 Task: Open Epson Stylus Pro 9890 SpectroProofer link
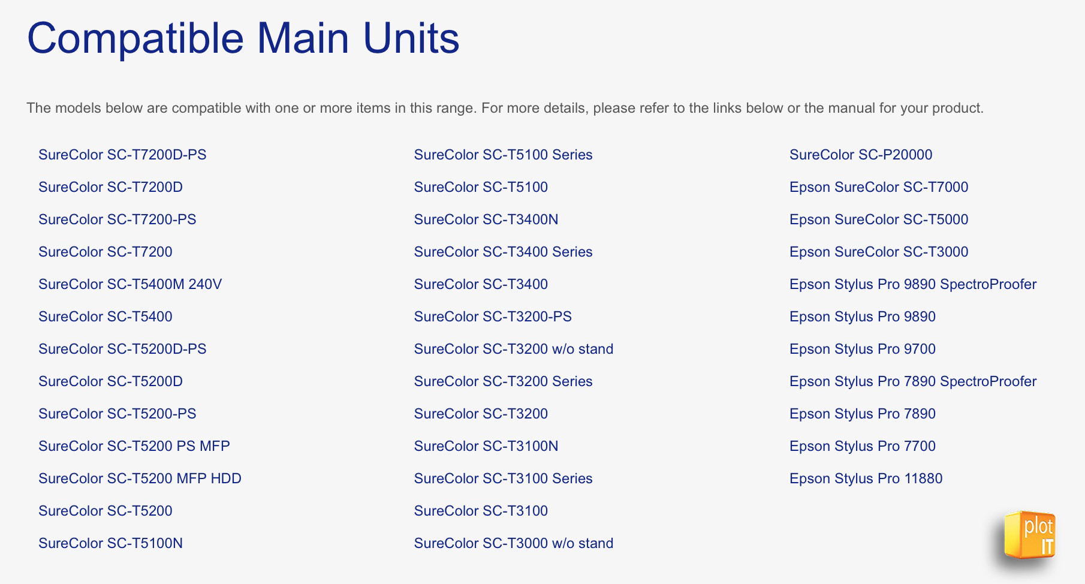913,284
